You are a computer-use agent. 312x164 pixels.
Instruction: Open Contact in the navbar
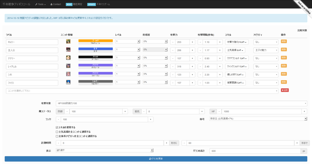click(x=56, y=4)
